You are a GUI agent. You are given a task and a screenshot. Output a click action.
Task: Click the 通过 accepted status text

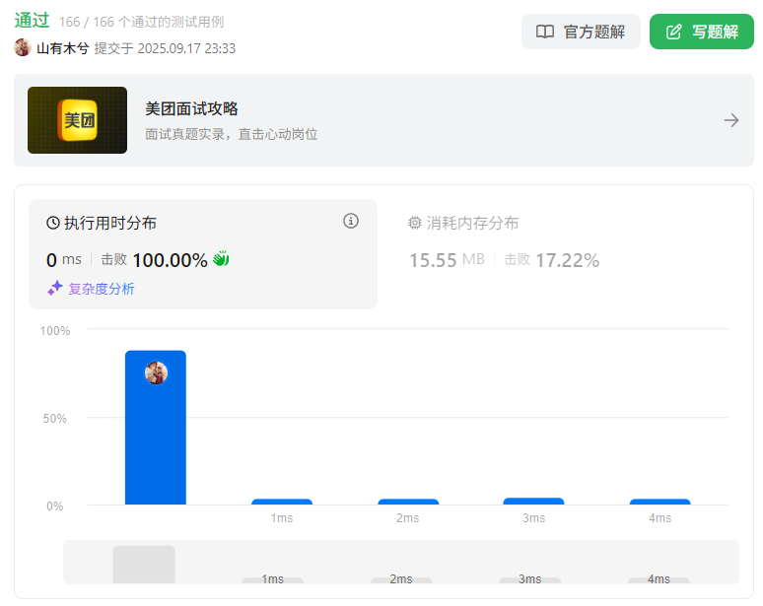tap(32, 21)
